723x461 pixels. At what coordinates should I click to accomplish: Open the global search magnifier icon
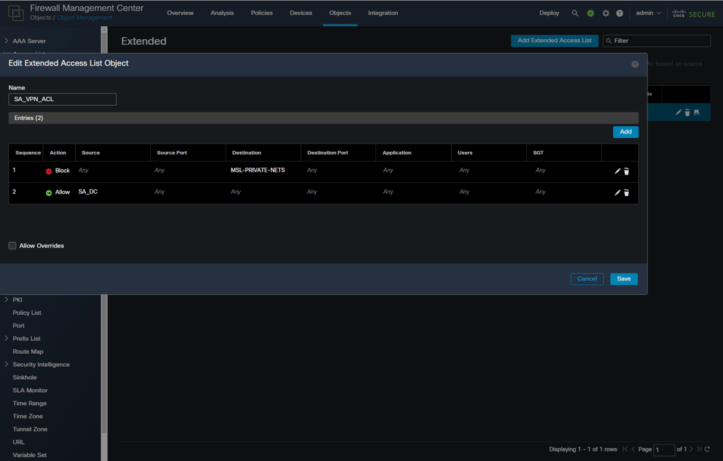pos(575,13)
